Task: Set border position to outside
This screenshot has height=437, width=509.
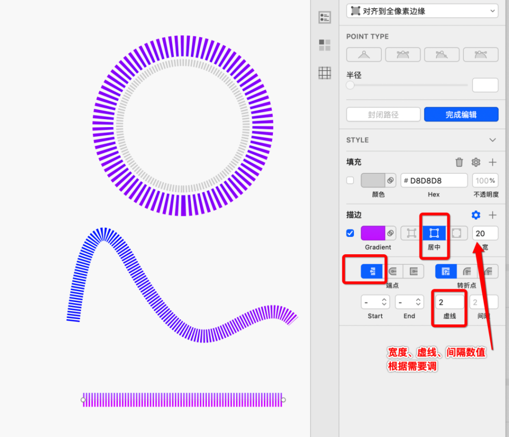Action: [x=456, y=233]
